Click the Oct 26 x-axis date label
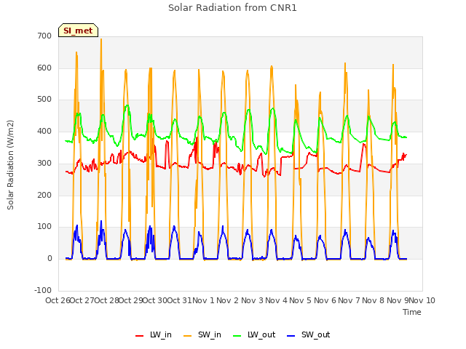 tap(58, 300)
